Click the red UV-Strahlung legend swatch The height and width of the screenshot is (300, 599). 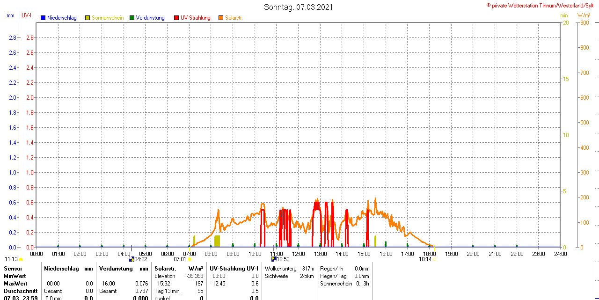click(x=176, y=18)
